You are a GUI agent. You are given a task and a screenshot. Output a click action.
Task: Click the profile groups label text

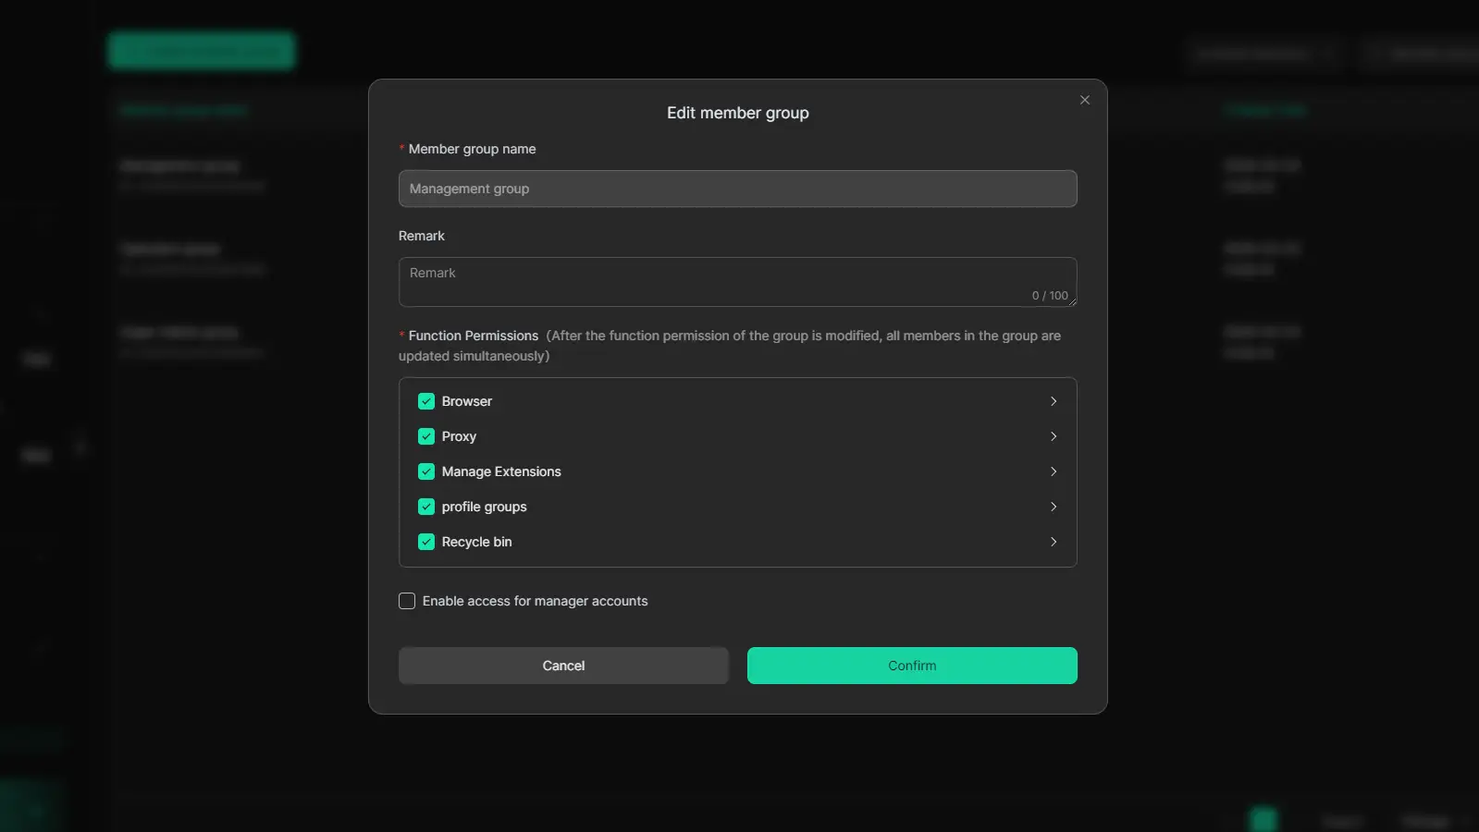[x=484, y=507]
